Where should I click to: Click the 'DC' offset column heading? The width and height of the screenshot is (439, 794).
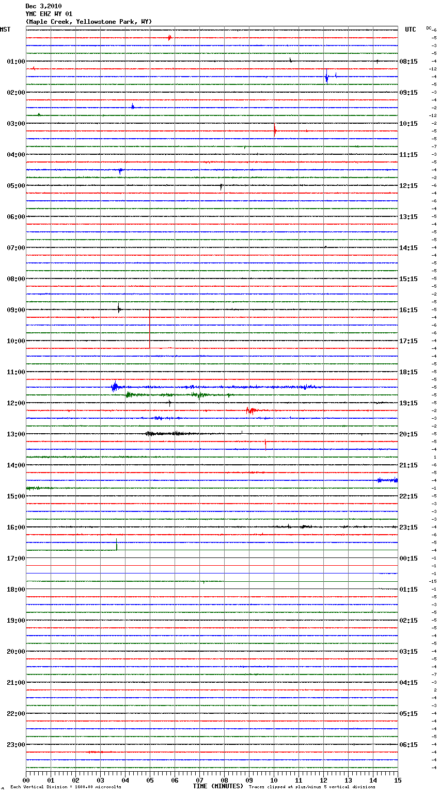(x=429, y=28)
